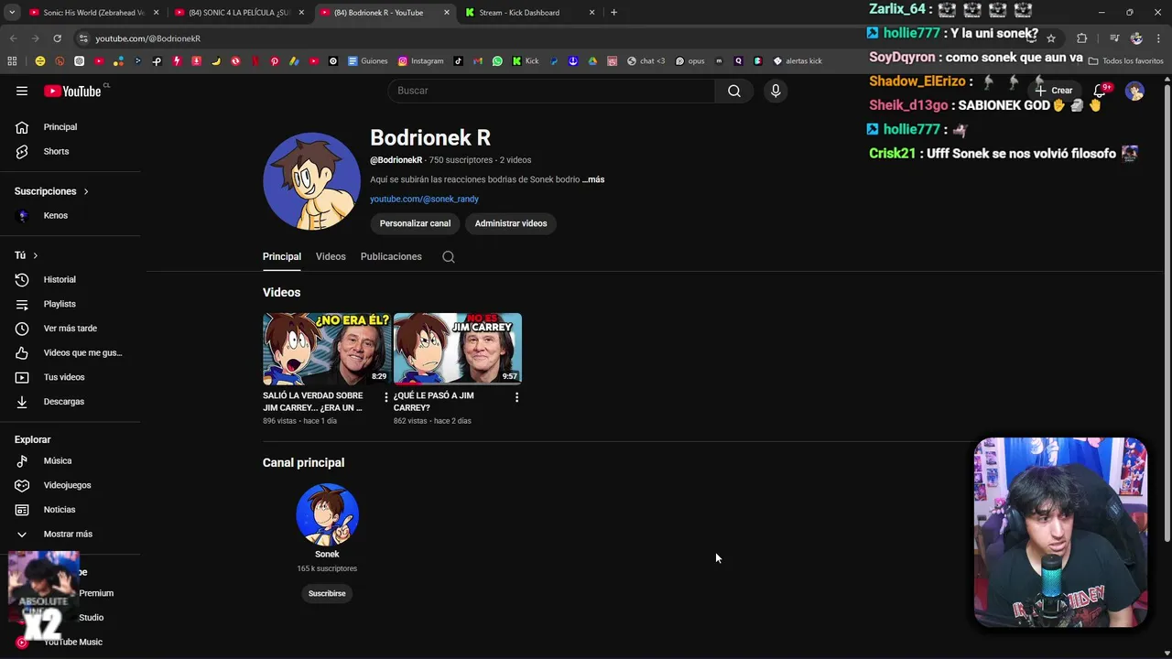Screen dimensions: 1172x659
Task: Open the browser extensions puzzle icon
Action: (1081, 38)
